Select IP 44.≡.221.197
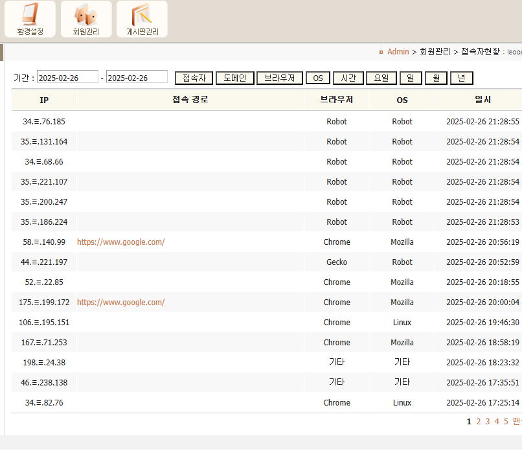 (x=44, y=262)
